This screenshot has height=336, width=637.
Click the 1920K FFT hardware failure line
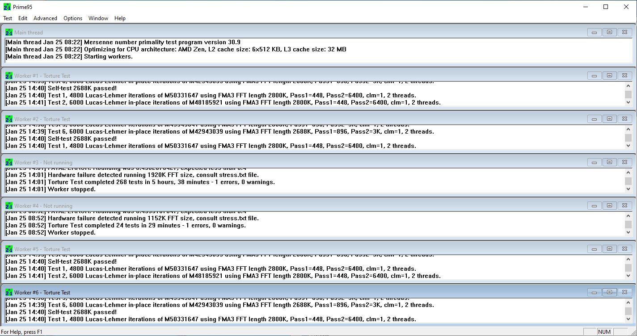click(132, 175)
